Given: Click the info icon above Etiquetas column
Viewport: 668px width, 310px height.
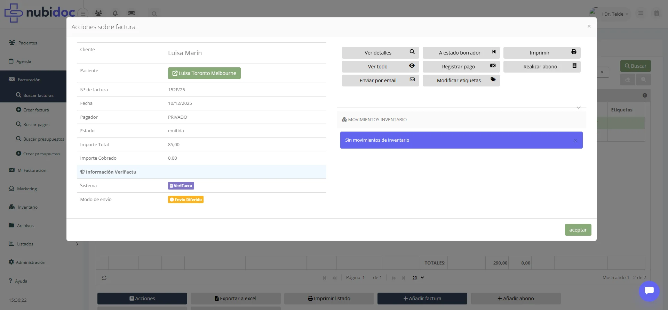Looking at the screenshot, I should coord(645,95).
